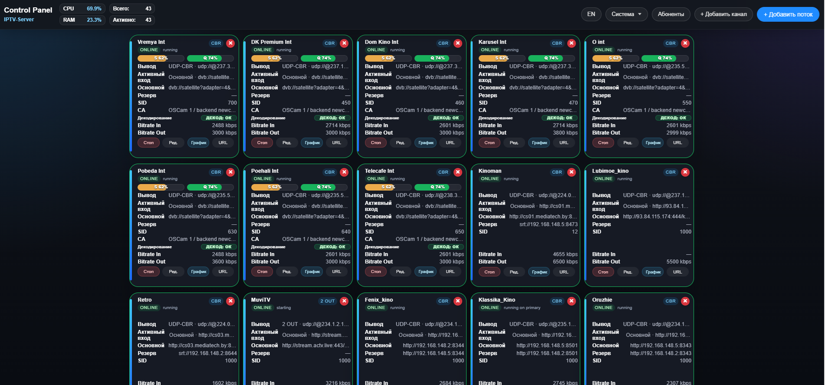Click the Активно: 43 counter
The height and width of the screenshot is (385, 825).
[x=132, y=20]
